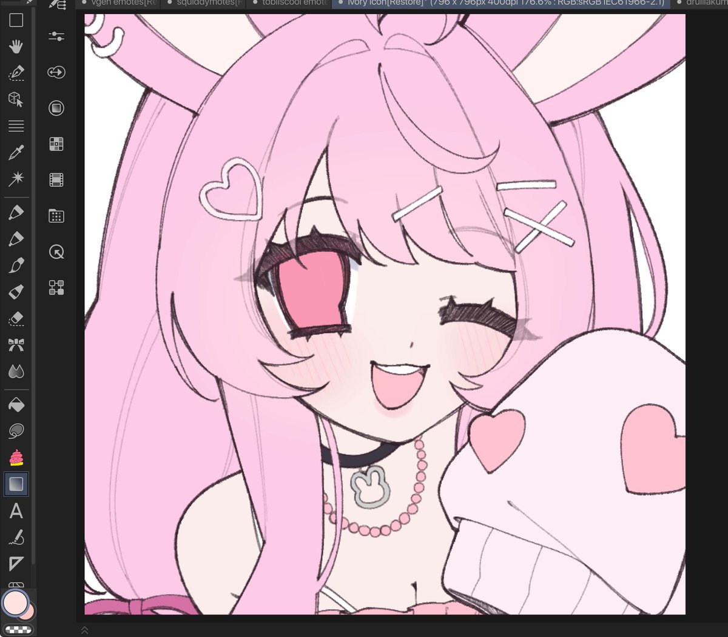Switch to the tobiiscool emote canvas tab
The image size is (728, 637).
point(289,3)
